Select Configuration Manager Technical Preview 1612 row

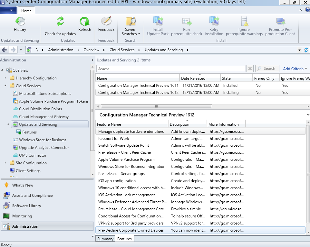[x=202, y=93]
